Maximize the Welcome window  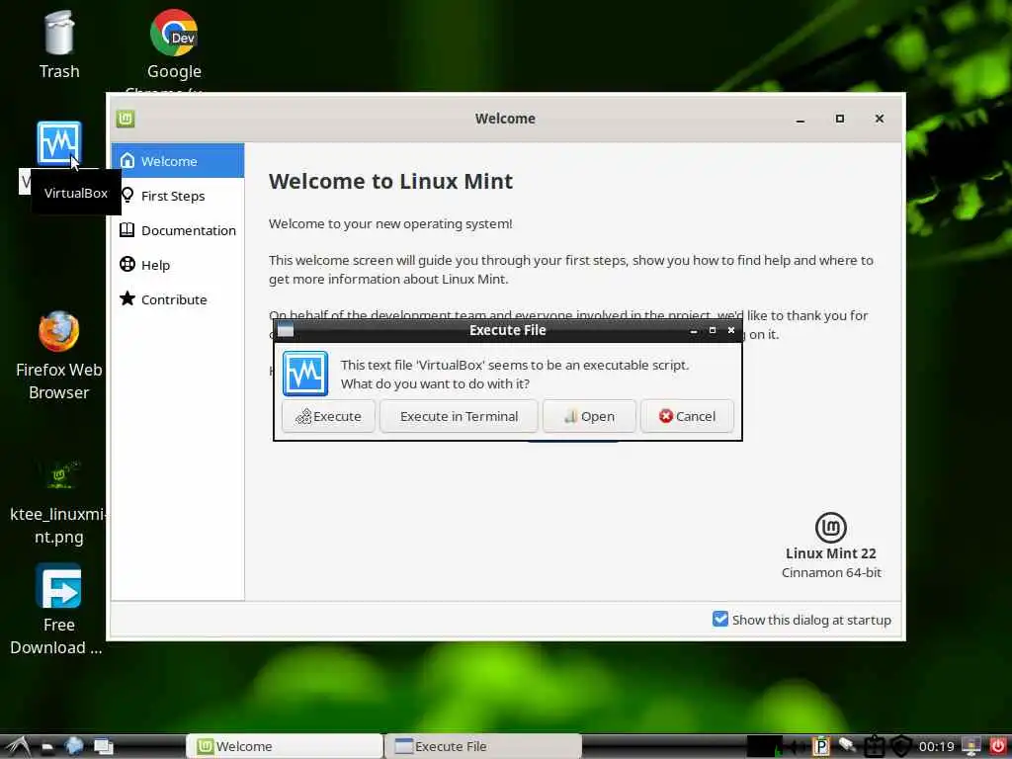pyautogui.click(x=840, y=119)
